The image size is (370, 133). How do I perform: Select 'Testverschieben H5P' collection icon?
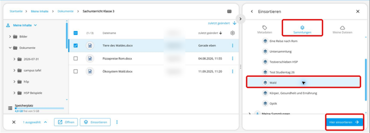(265, 62)
